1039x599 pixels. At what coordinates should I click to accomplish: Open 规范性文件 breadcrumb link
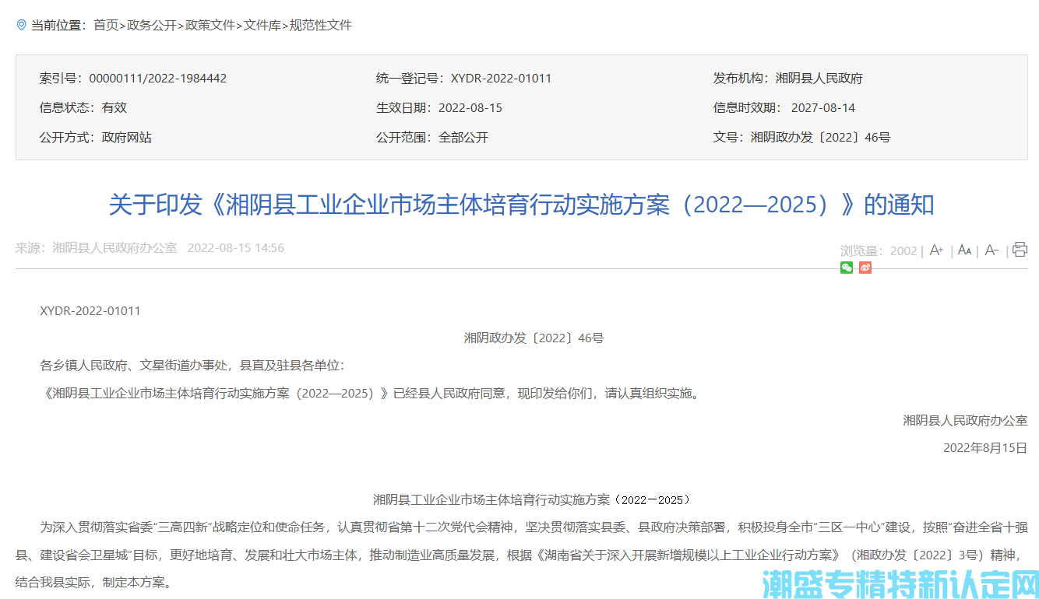pyautogui.click(x=321, y=25)
